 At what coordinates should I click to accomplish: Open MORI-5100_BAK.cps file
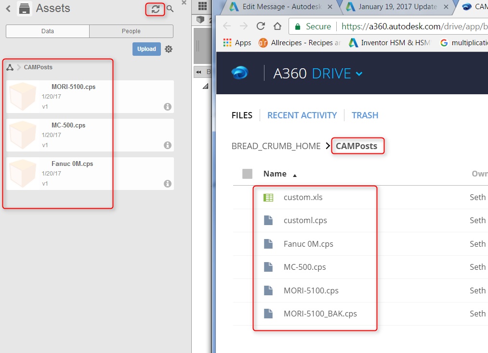320,314
